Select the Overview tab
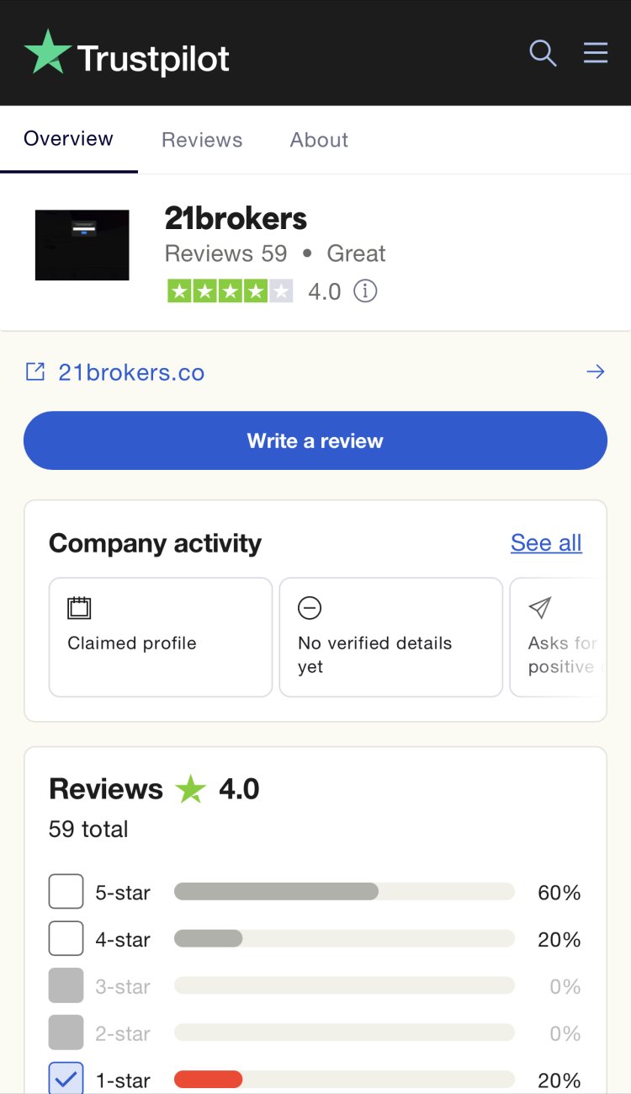 click(x=68, y=139)
